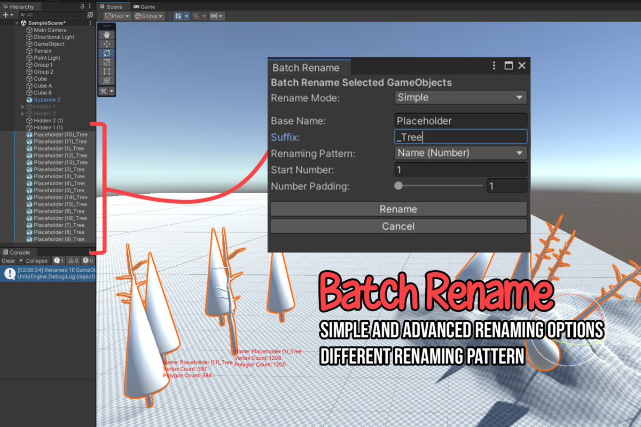Viewport: 641px width, 427px height.
Task: Click the Suffix input field
Action: (x=461, y=137)
